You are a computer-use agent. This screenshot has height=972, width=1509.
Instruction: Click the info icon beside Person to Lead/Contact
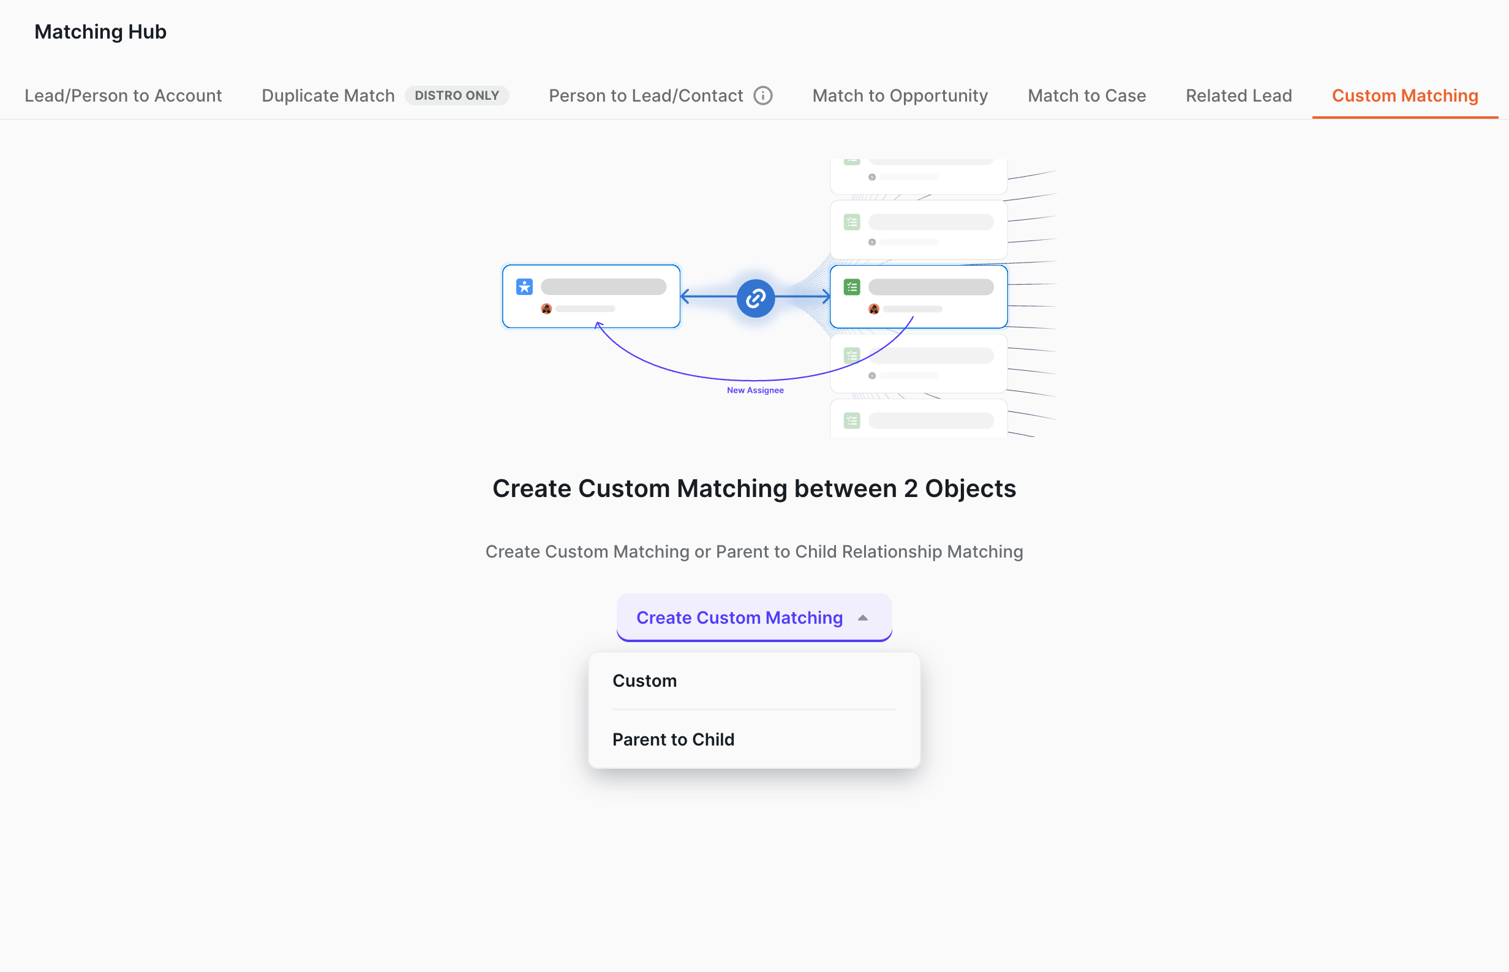coord(762,95)
